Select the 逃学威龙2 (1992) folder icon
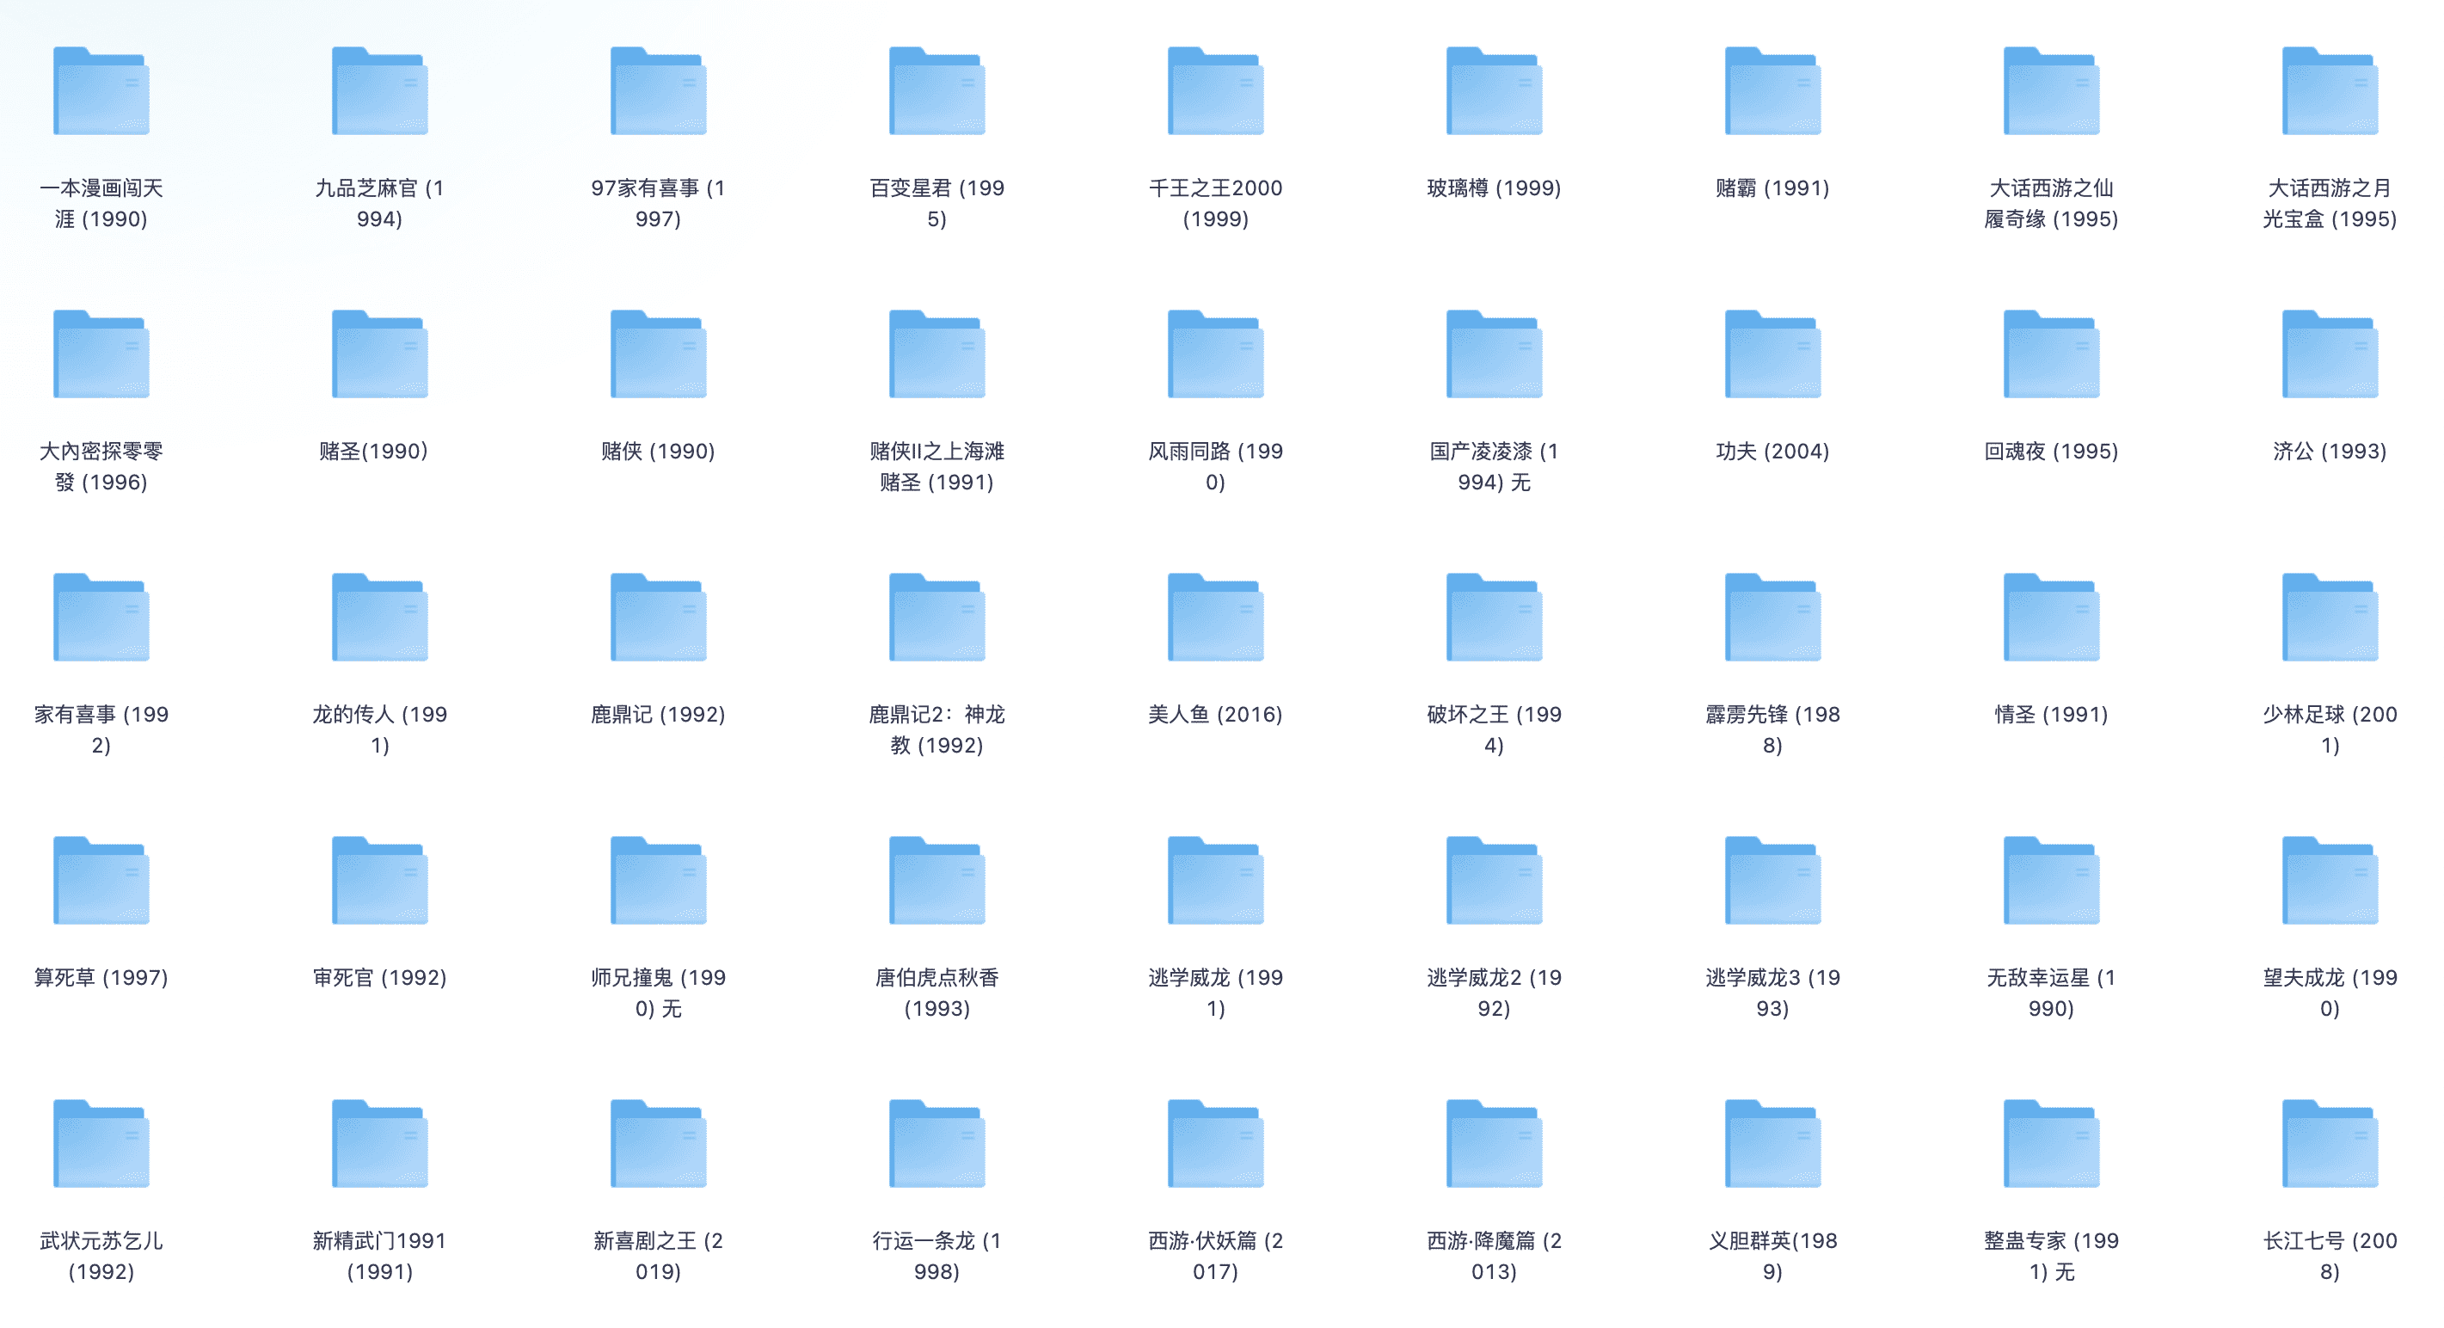The height and width of the screenshot is (1328, 2444). pyautogui.click(x=1495, y=880)
